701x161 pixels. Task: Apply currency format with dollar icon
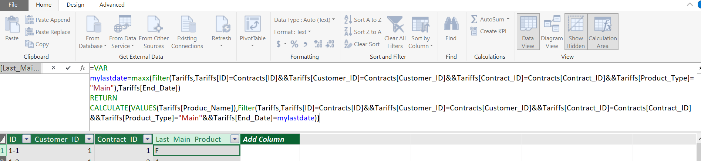(279, 44)
